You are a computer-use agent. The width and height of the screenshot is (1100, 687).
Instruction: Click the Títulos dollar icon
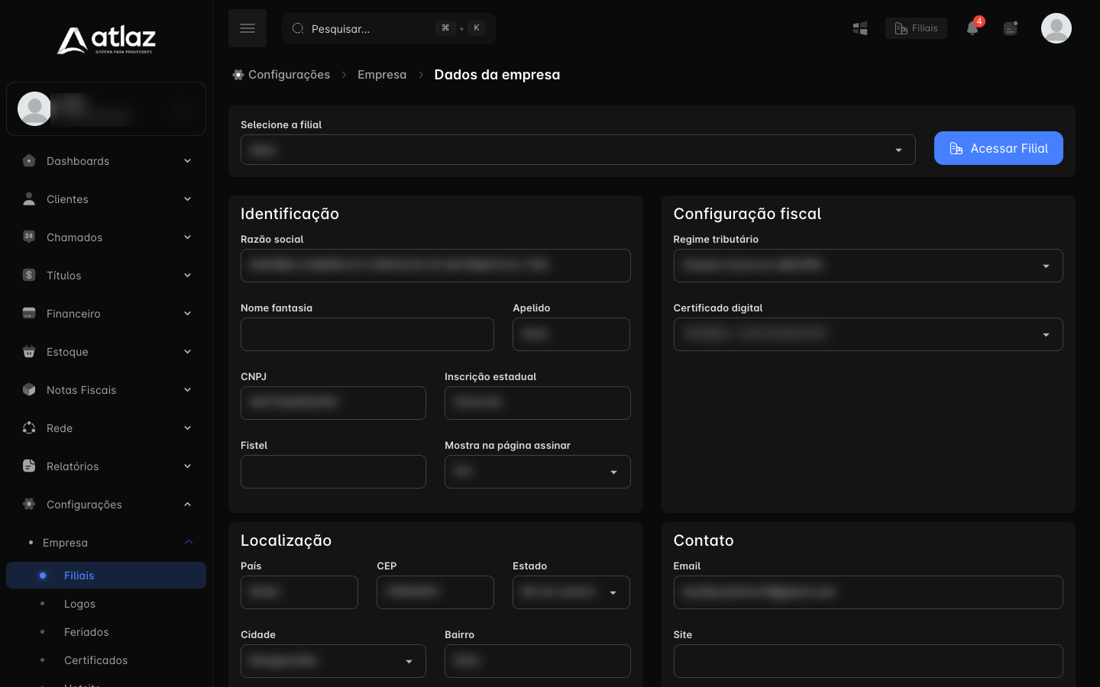(29, 276)
